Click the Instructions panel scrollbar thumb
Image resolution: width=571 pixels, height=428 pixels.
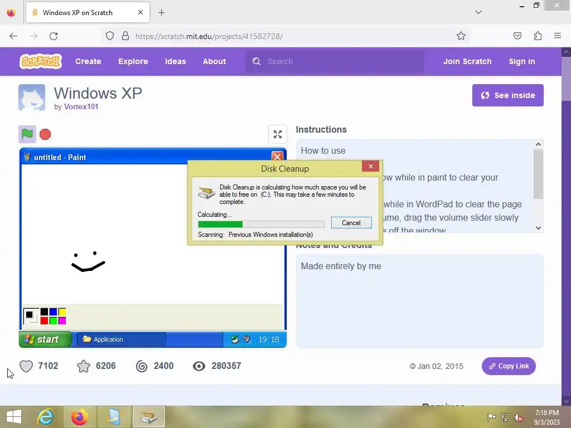coord(538,174)
